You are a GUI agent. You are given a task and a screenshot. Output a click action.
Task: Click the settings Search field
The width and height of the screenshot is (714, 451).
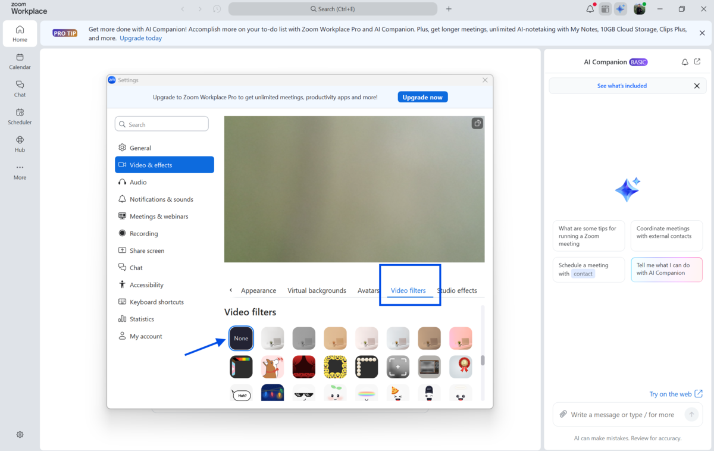tap(162, 124)
